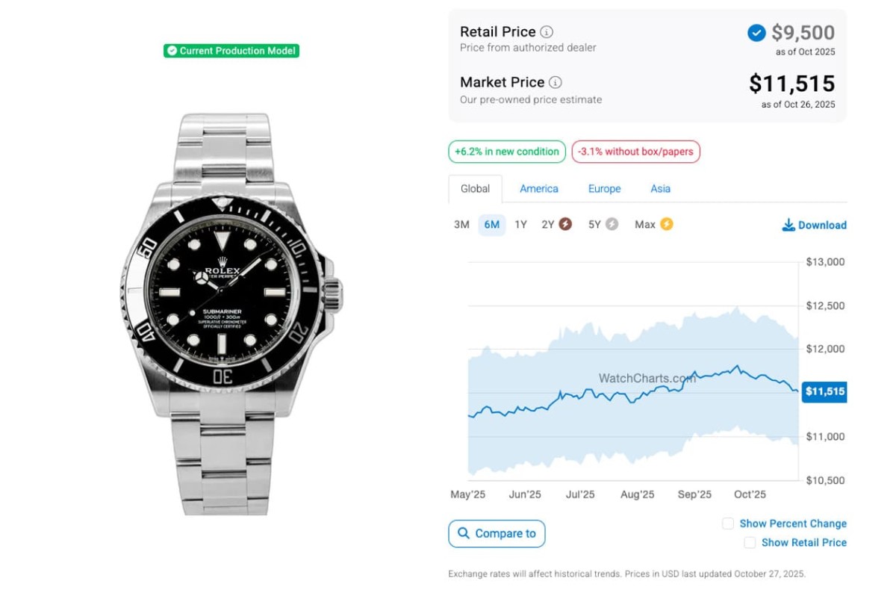Click the $11,515 price marker on chart
The width and height of the screenshot is (896, 593).
click(x=824, y=391)
